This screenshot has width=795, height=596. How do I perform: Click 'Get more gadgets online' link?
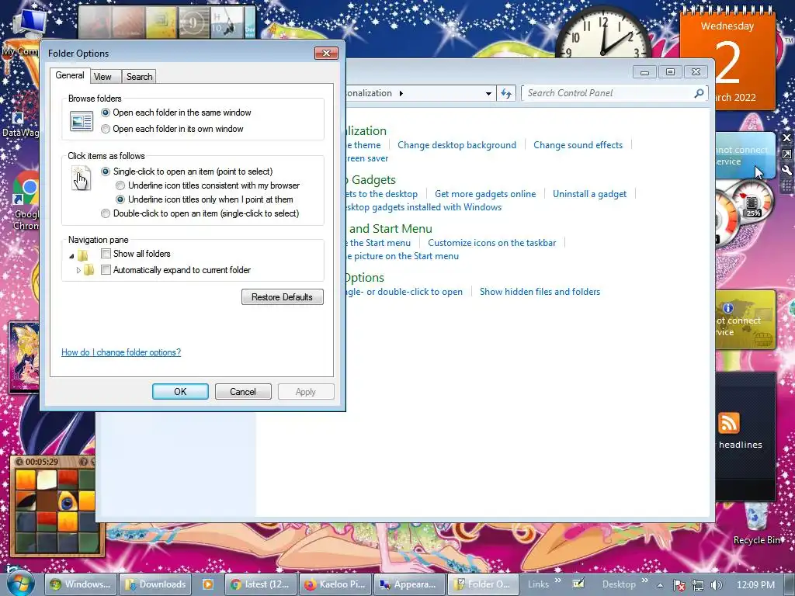tap(485, 193)
